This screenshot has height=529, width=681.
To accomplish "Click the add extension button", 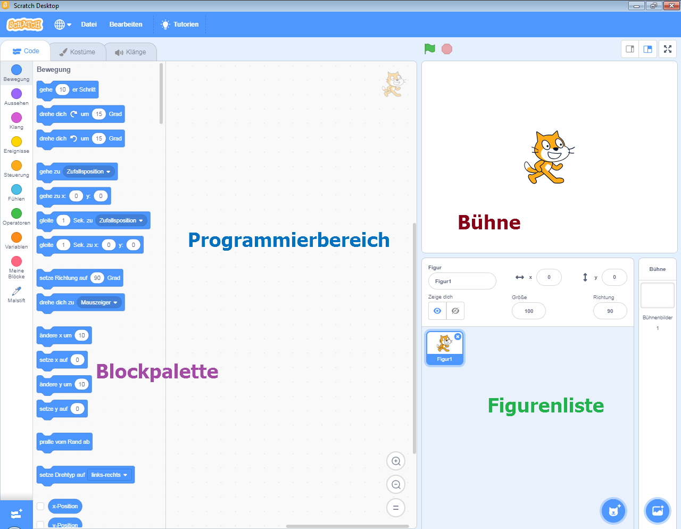I will 16,514.
